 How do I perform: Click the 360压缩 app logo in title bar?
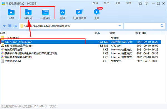point(3,3)
